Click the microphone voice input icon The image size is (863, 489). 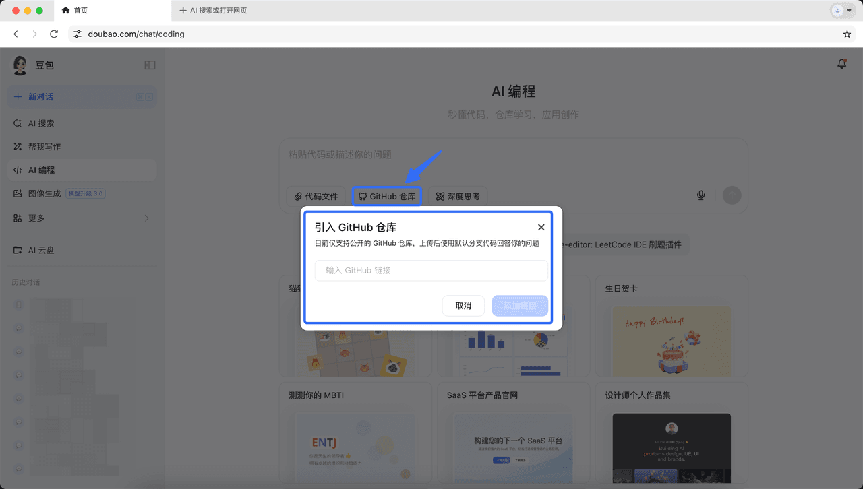(x=701, y=196)
